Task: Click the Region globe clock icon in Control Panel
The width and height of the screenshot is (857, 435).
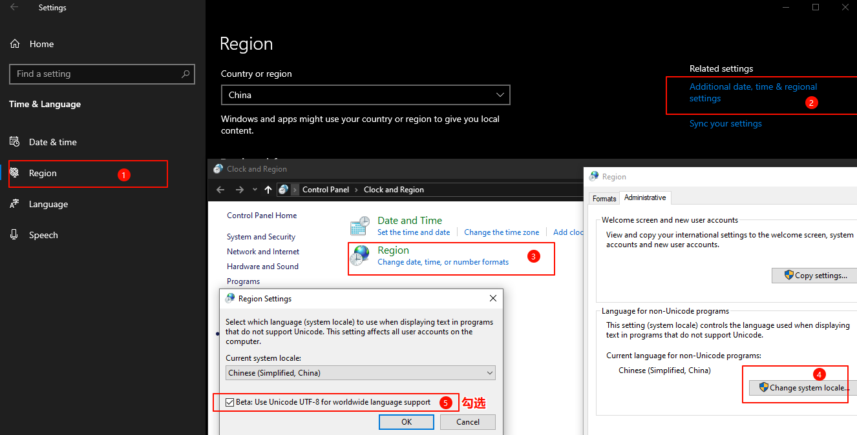Action: coord(360,256)
